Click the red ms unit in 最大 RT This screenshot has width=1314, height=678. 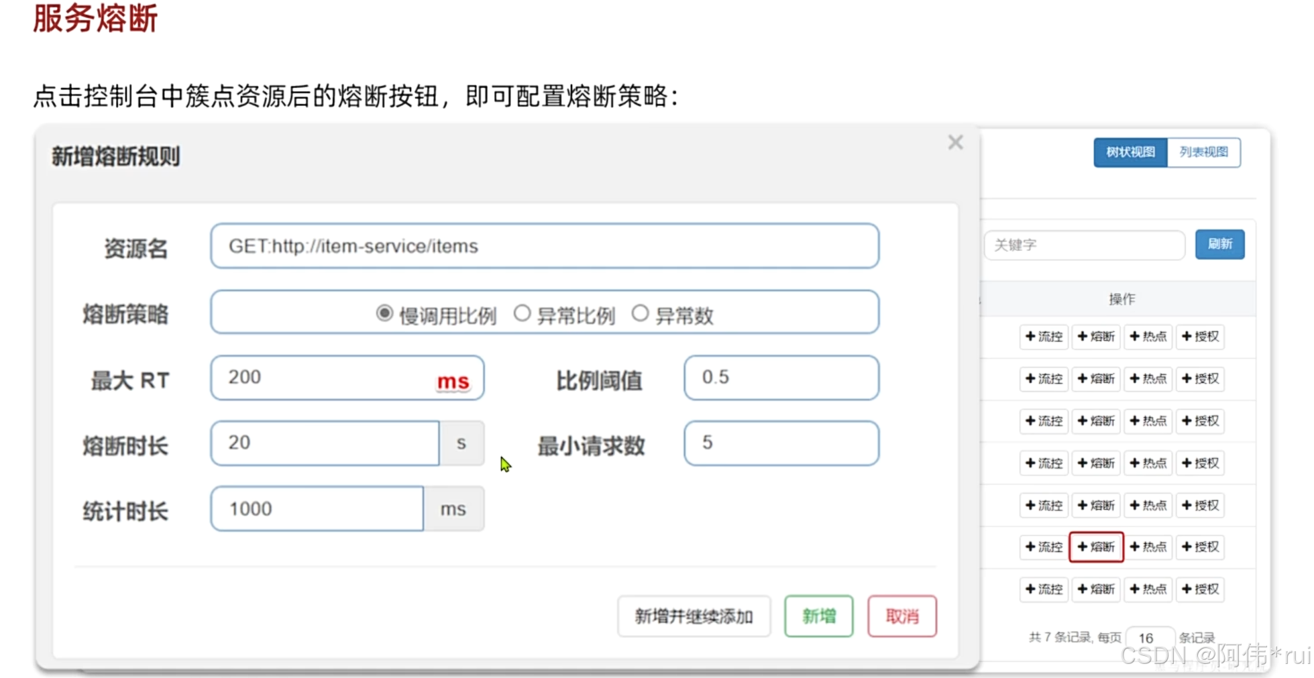point(453,382)
